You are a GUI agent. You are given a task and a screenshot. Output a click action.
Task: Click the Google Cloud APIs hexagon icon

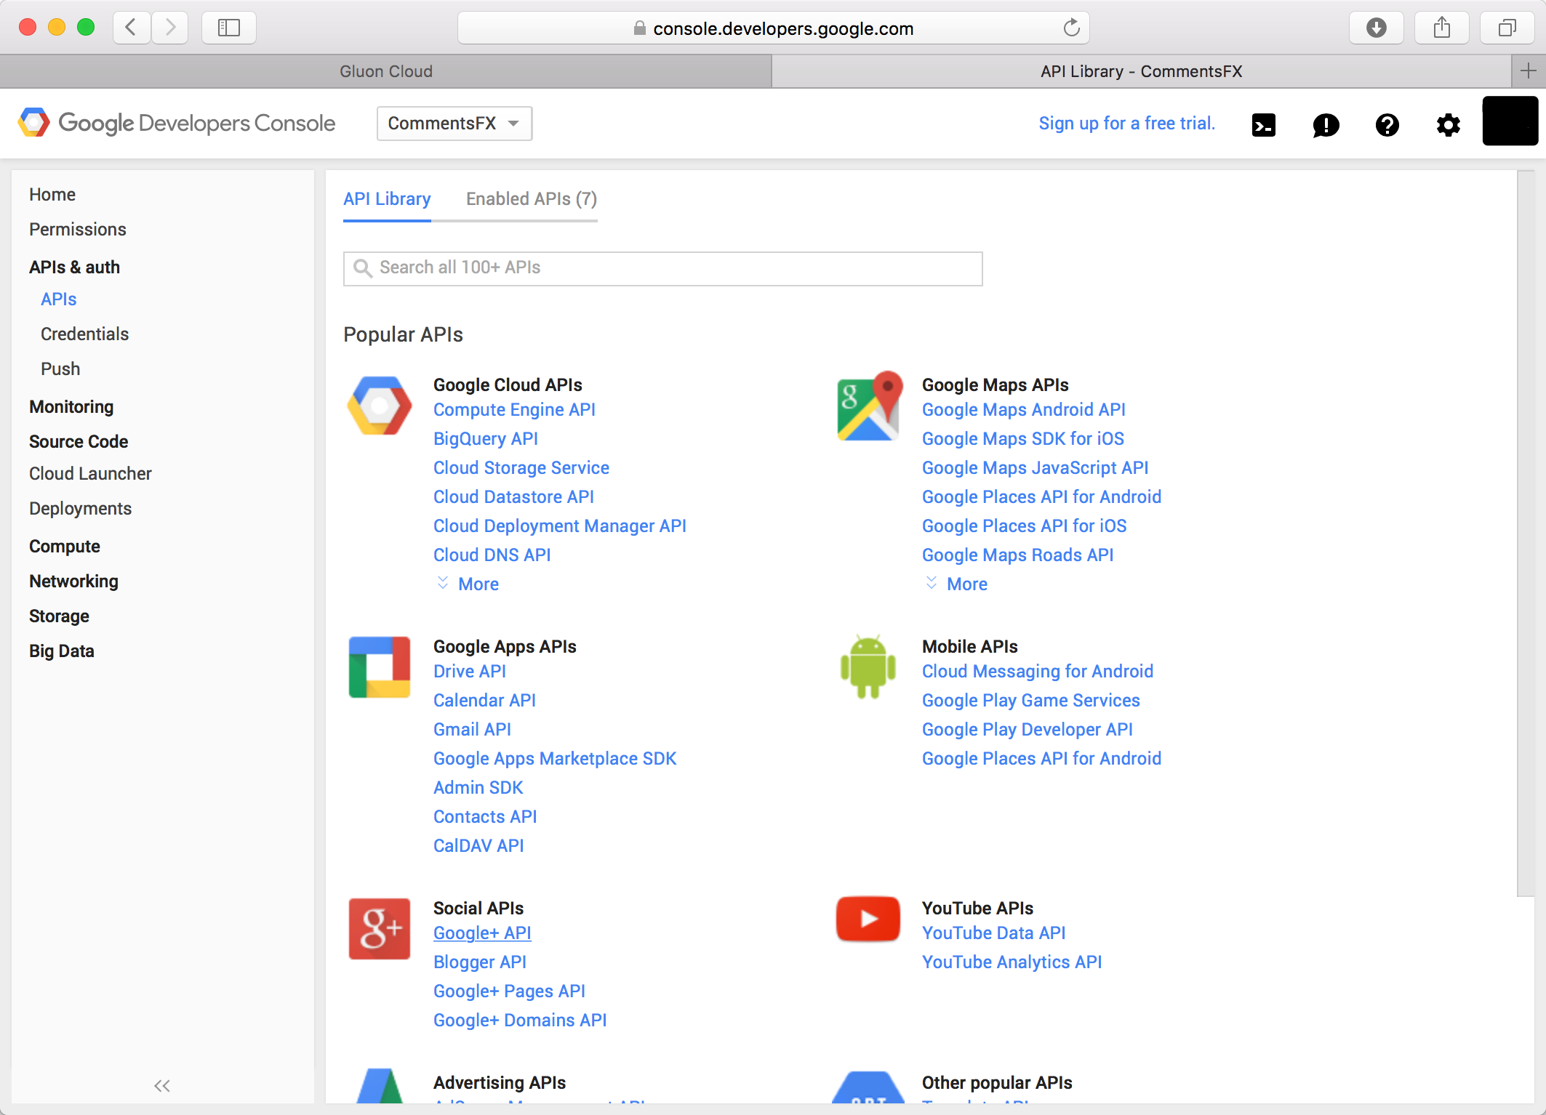pyautogui.click(x=380, y=406)
